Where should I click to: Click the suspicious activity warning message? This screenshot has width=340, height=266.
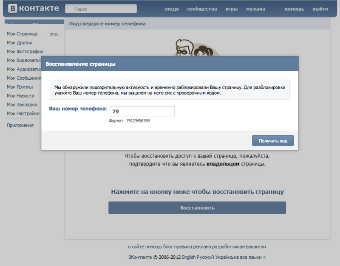[170, 90]
